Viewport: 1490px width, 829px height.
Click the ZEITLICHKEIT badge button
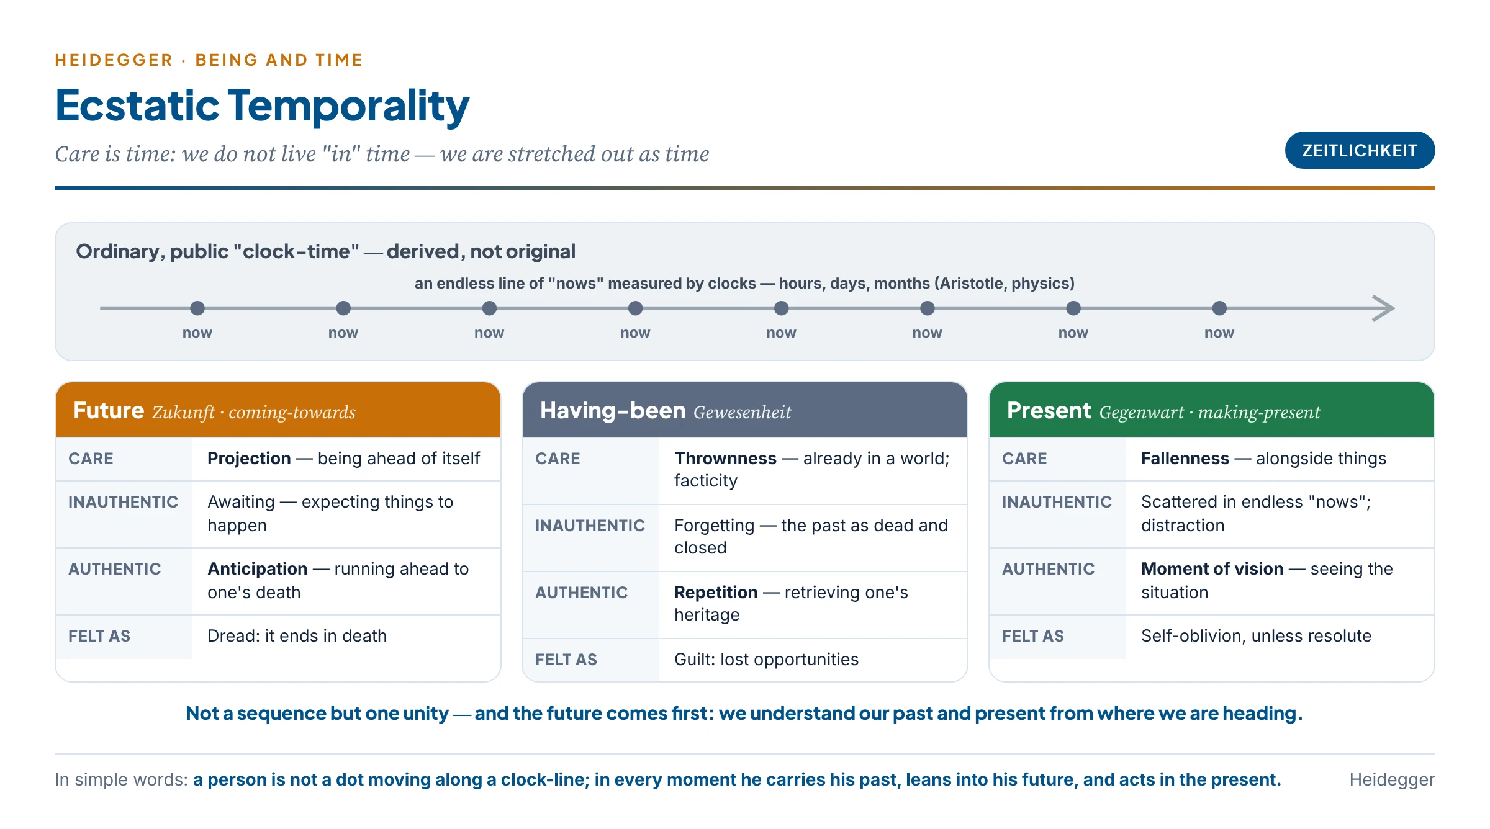[1360, 150]
